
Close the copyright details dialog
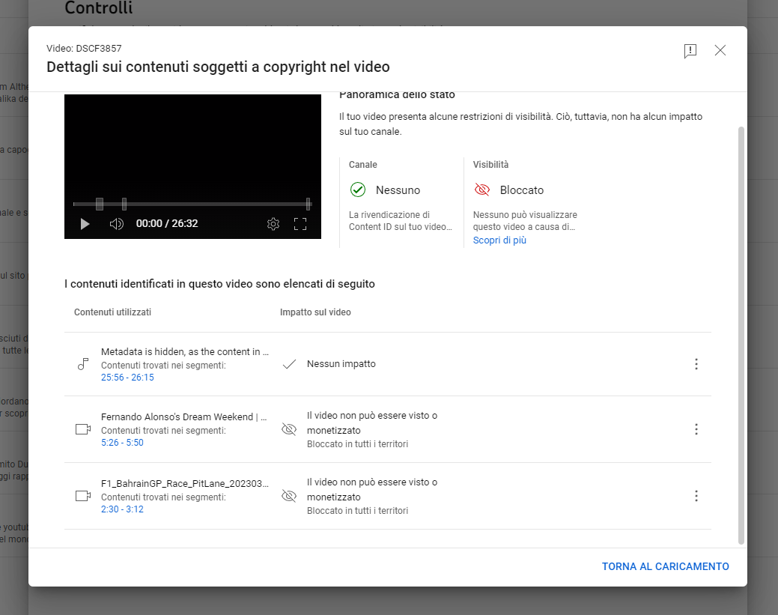(x=720, y=50)
